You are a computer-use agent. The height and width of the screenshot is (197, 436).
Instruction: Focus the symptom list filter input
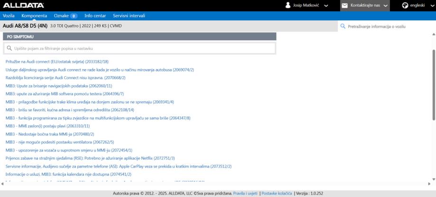pos(139,48)
